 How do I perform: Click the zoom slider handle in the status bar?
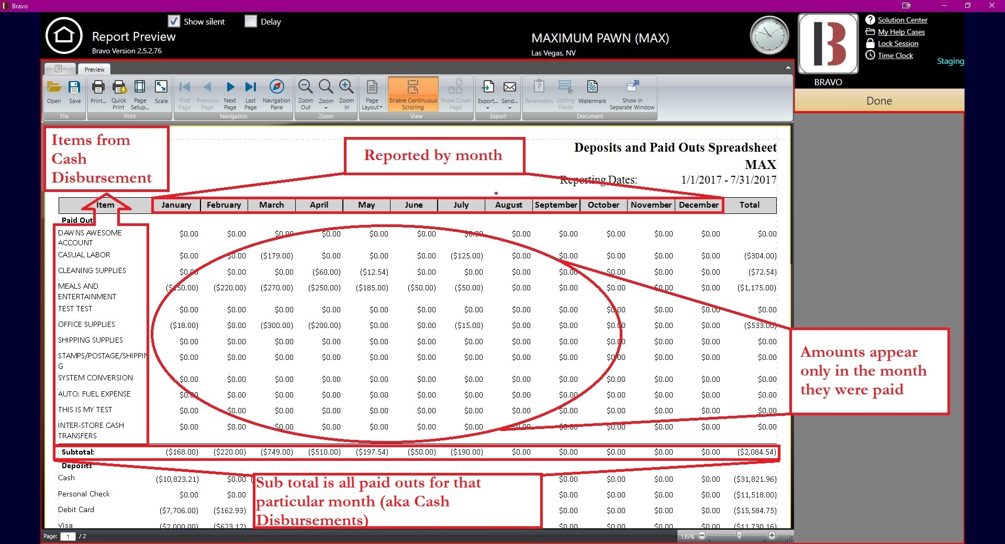pyautogui.click(x=739, y=535)
